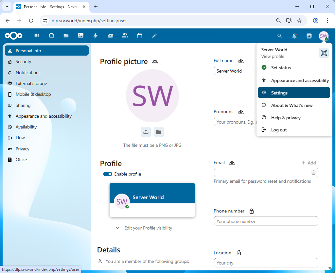Open the Dashboard app icon
Screen dimensions: 335x273
coord(37,36)
